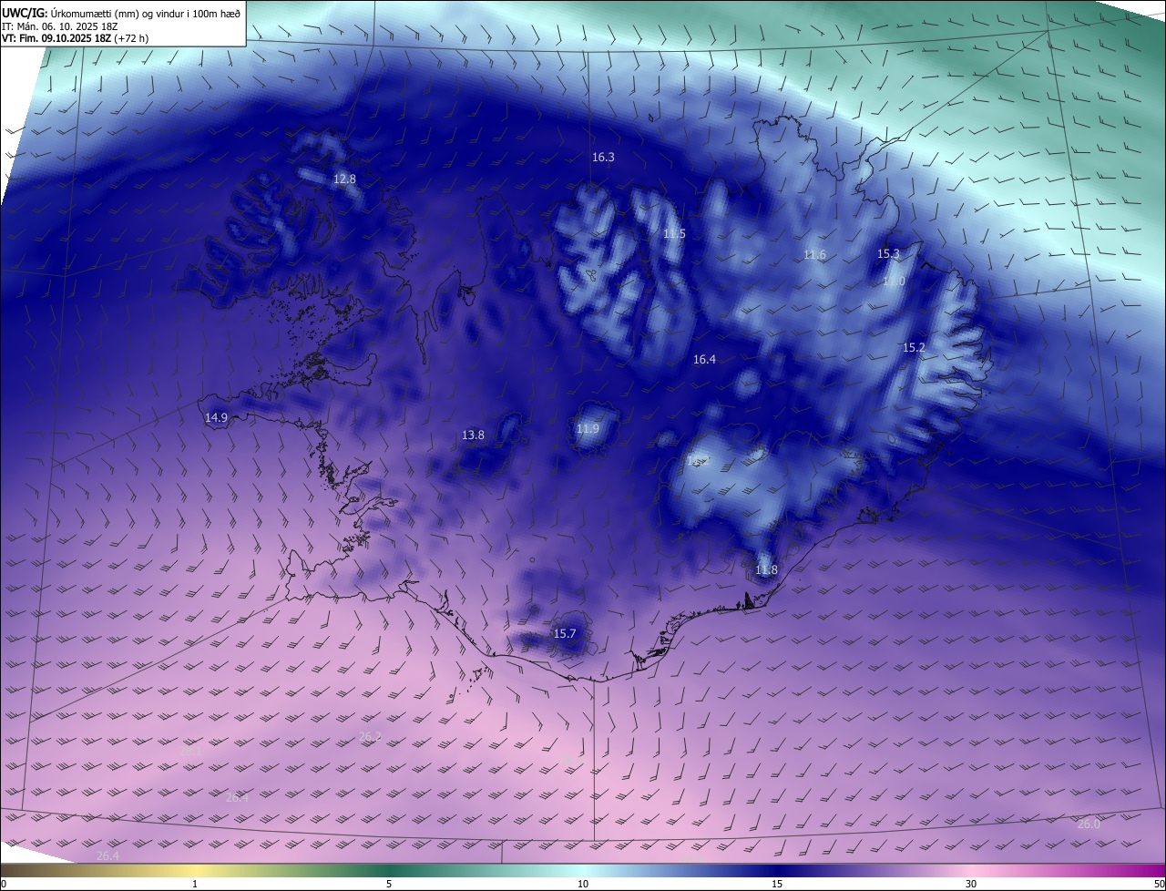Click the 26.0 value label on the map
Screen dimensions: 1166x891
tap(1089, 824)
